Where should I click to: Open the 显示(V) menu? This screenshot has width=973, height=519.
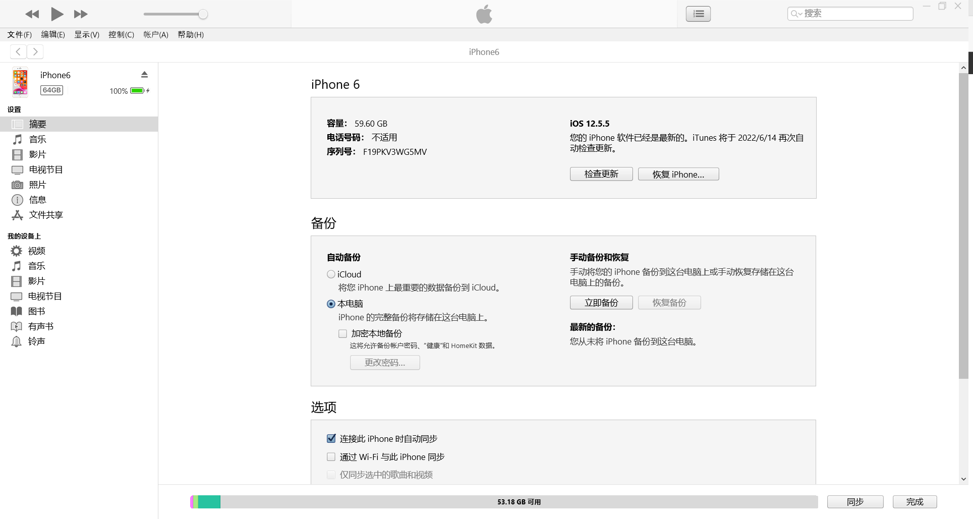click(87, 34)
